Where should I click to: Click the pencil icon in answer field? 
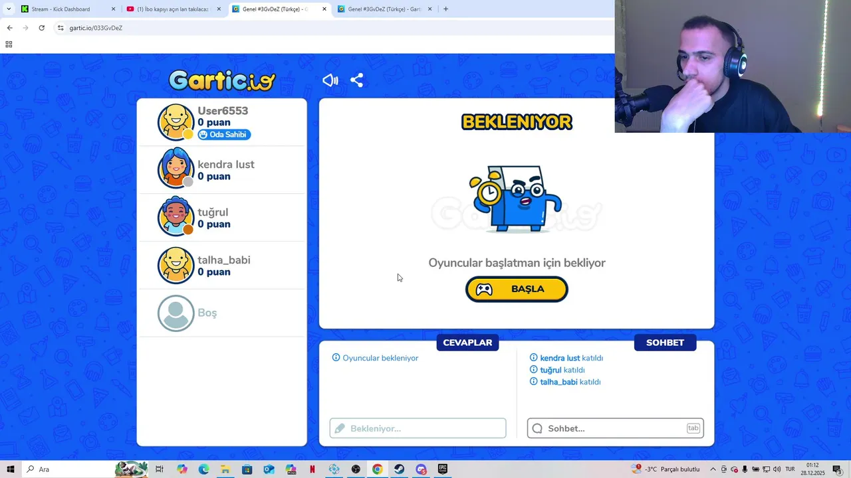pyautogui.click(x=340, y=428)
